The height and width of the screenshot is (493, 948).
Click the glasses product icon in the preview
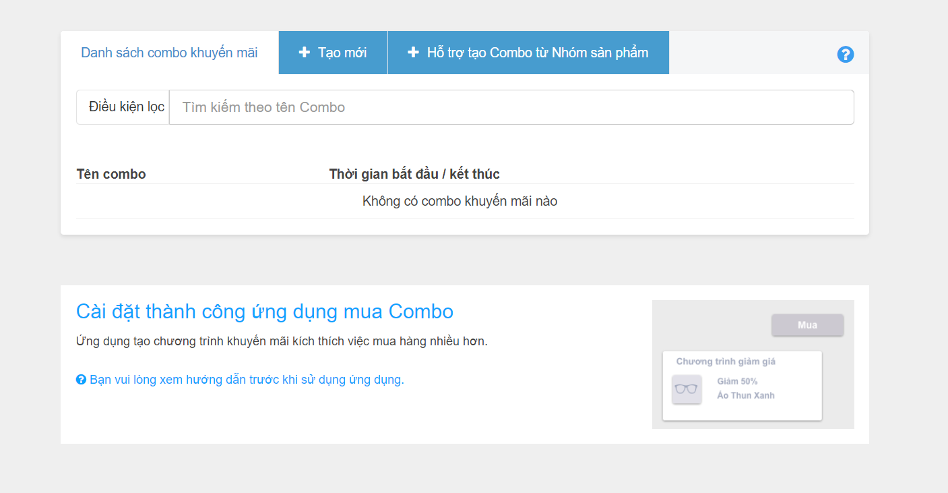[687, 389]
